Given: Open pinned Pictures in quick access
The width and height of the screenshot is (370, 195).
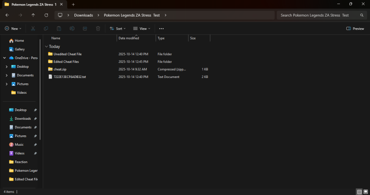Looking at the screenshot, I should 21,136.
